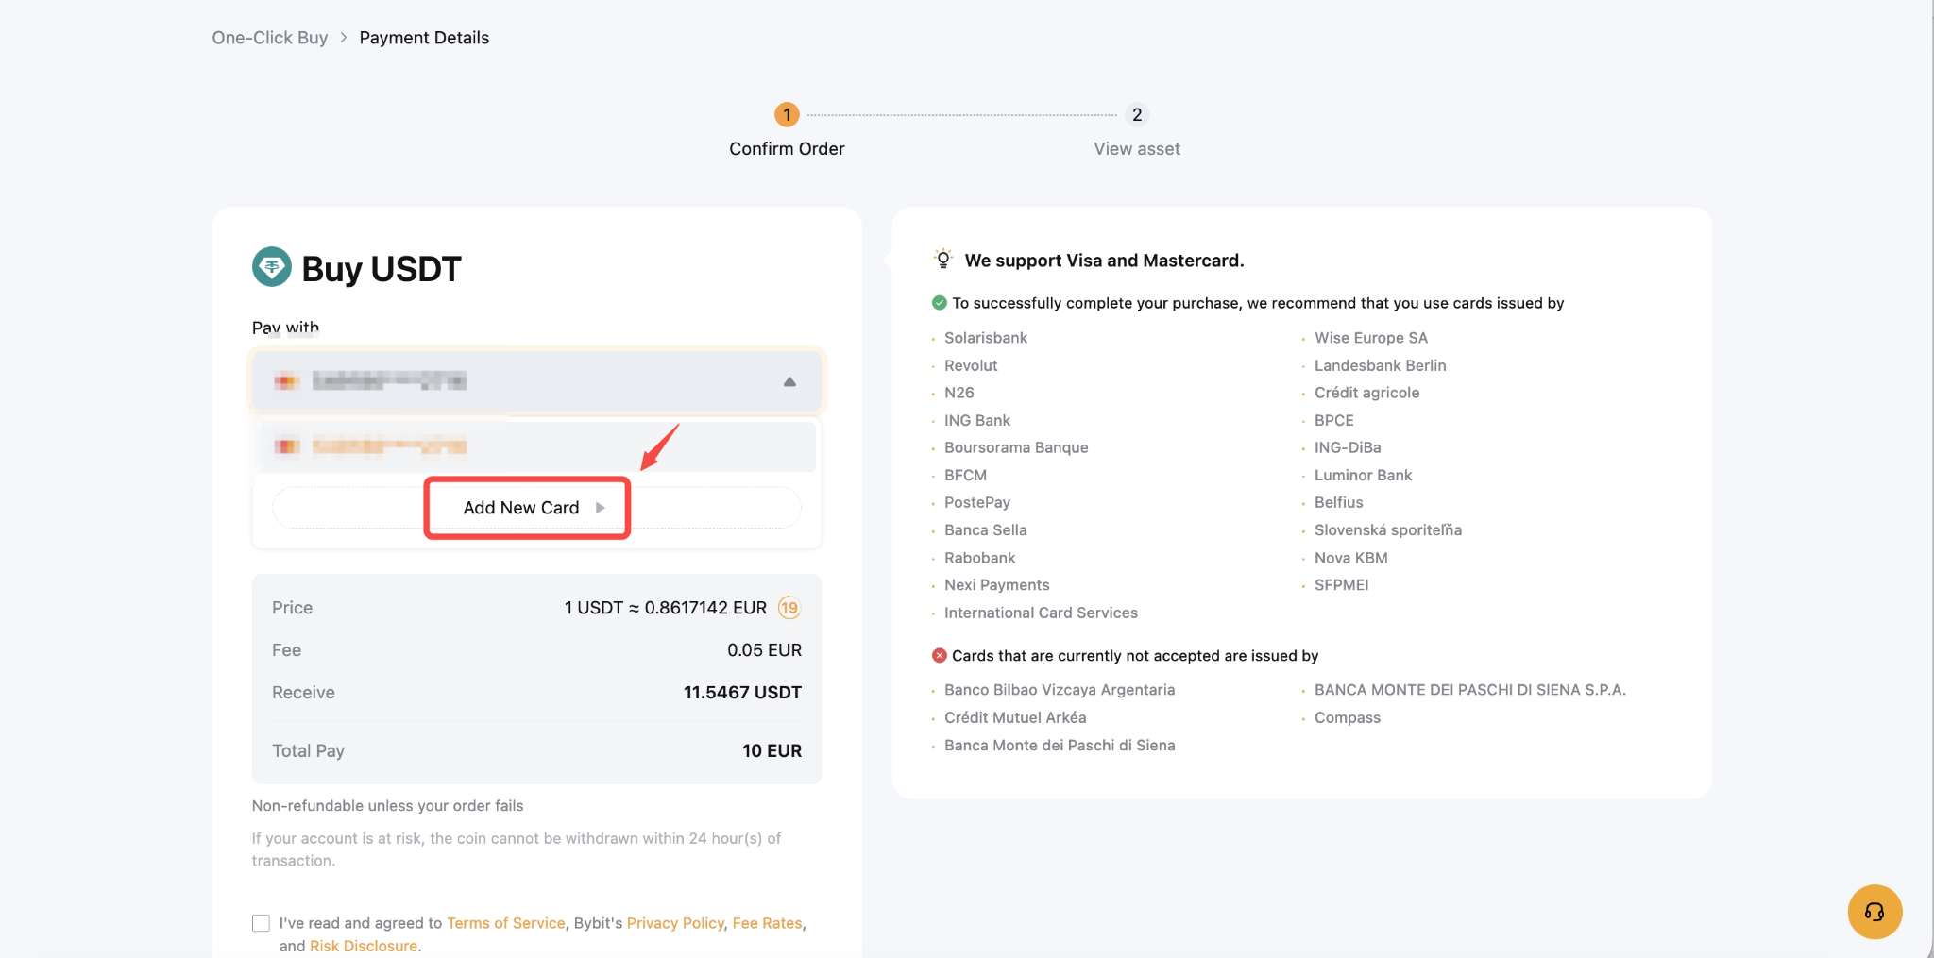Click PostePay in the recommended list
The image size is (1934, 958).
pos(977,502)
